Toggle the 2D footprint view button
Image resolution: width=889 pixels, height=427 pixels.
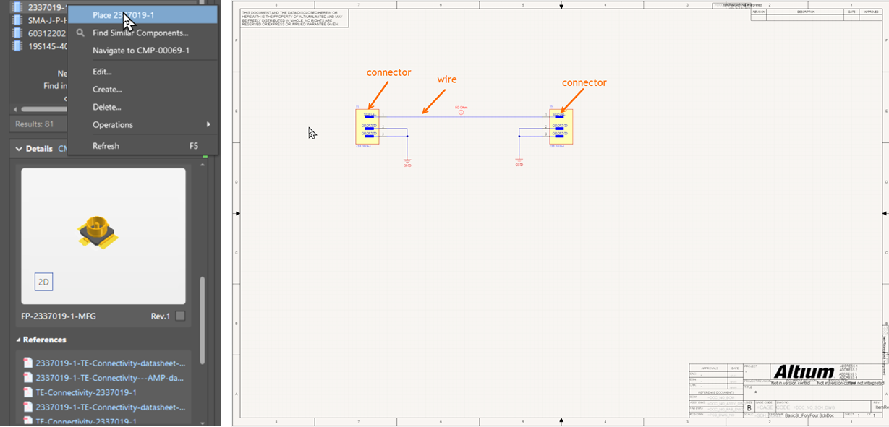43,282
